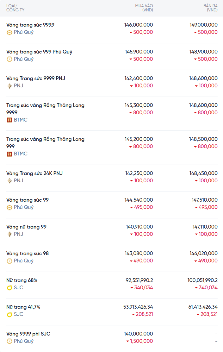223x352 pixels.
Task: Click the 149,000,000 sell price
Action: point(203,25)
